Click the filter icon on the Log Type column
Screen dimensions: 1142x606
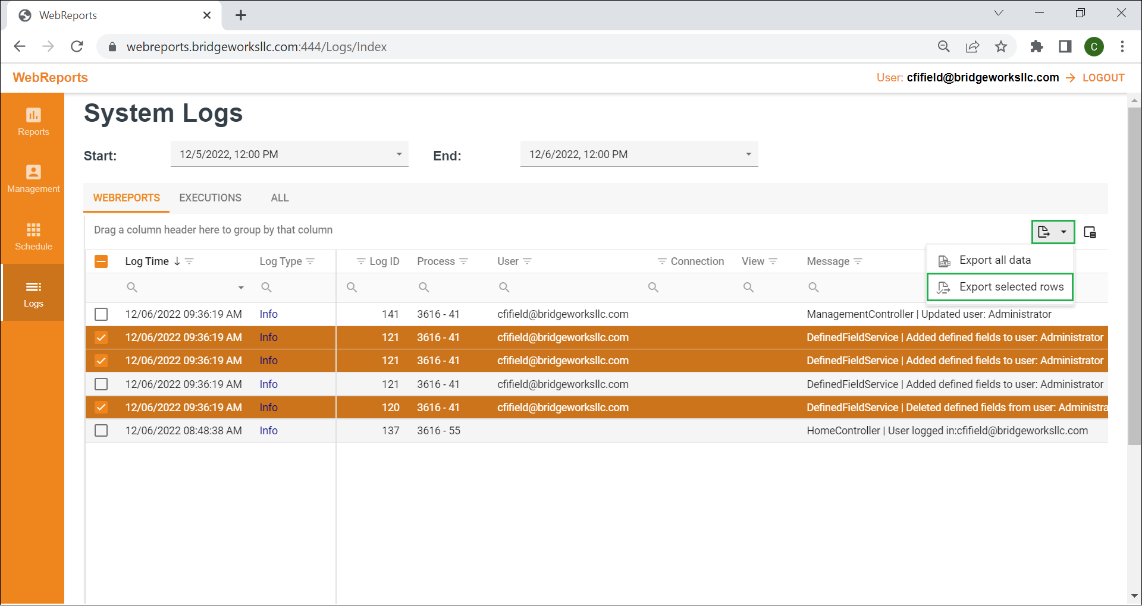310,261
